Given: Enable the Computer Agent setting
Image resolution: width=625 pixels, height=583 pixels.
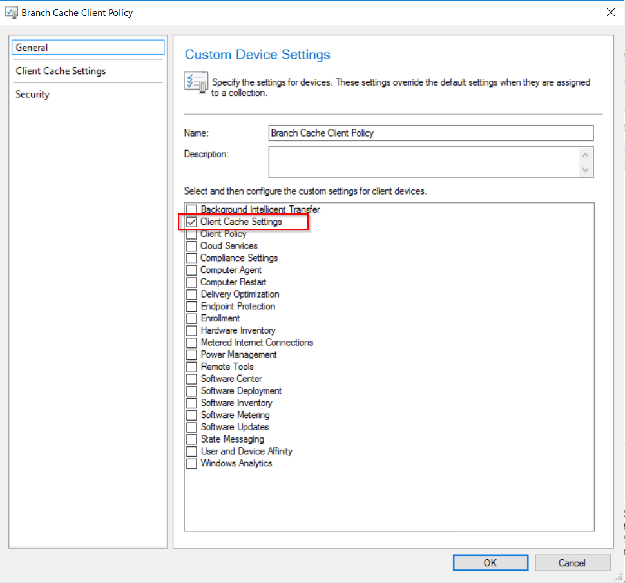Looking at the screenshot, I should tap(191, 270).
